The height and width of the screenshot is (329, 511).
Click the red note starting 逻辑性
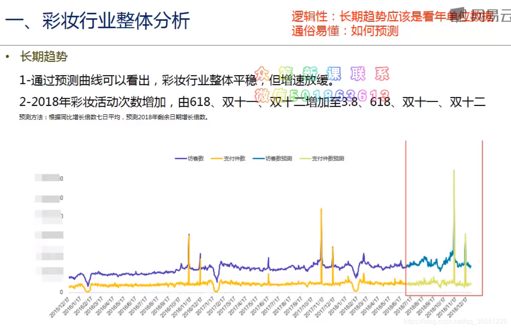tap(393, 17)
